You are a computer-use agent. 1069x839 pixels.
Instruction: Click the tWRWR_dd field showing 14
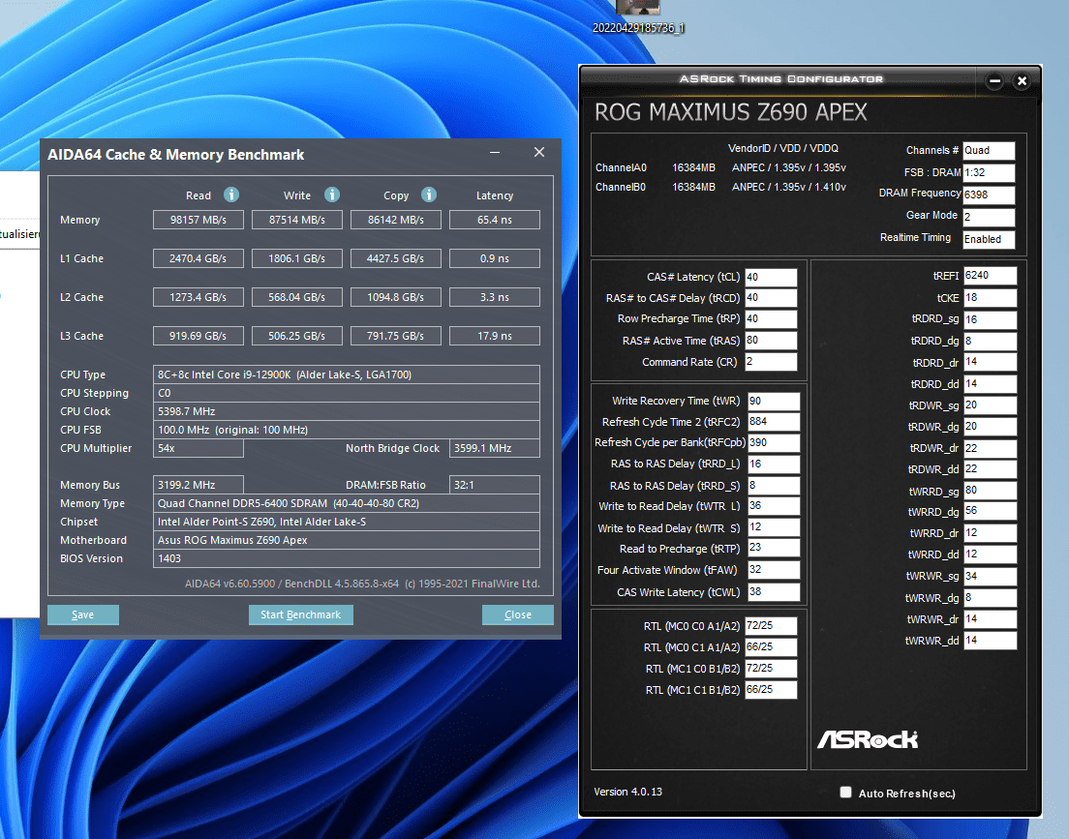990,641
